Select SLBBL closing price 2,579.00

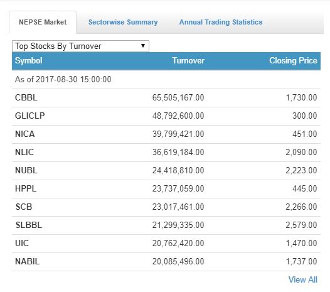point(301,225)
